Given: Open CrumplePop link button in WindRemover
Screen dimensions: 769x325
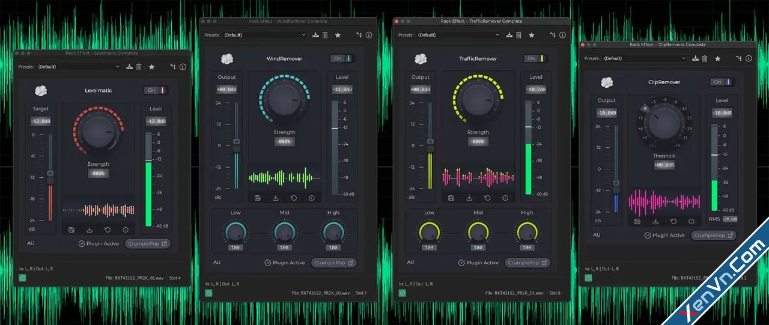Looking at the screenshot, I should click(x=334, y=263).
